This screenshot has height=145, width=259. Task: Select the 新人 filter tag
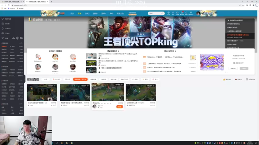click(x=155, y=79)
